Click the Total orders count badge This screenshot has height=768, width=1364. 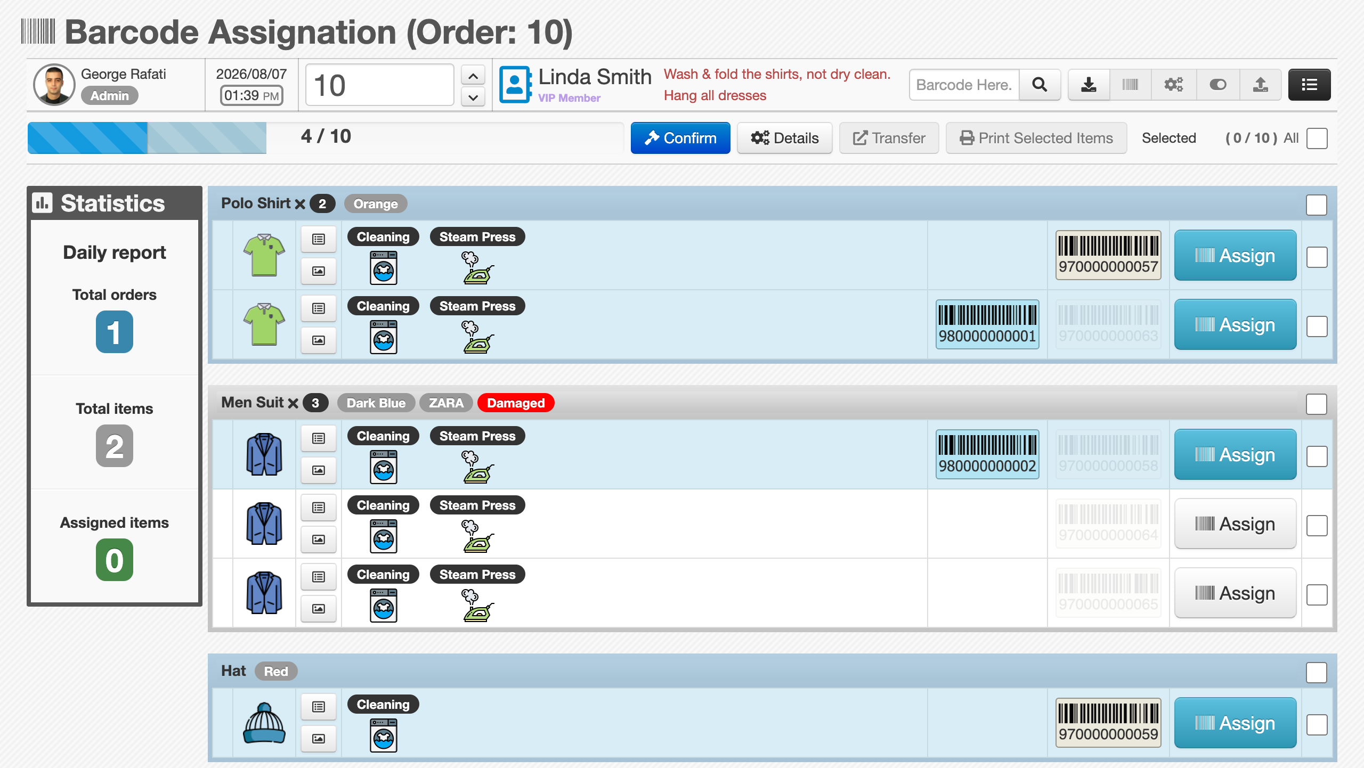tap(115, 332)
